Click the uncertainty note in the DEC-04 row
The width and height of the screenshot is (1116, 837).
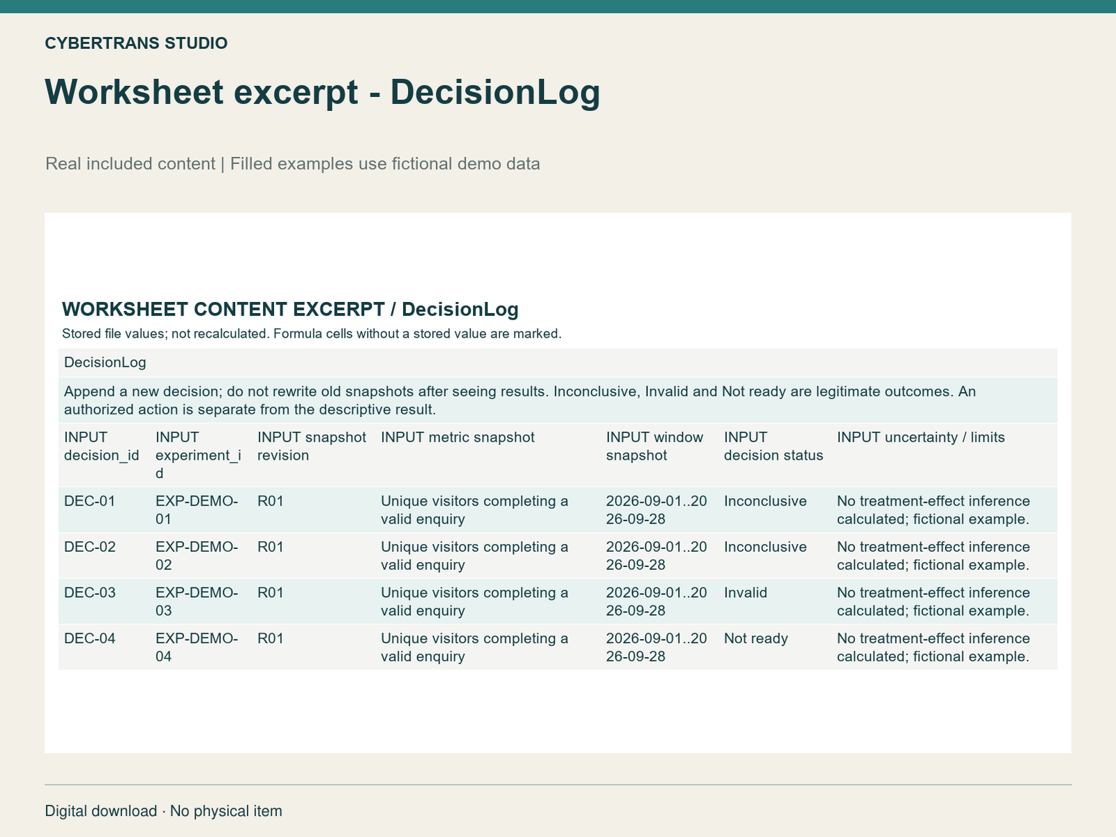(933, 648)
